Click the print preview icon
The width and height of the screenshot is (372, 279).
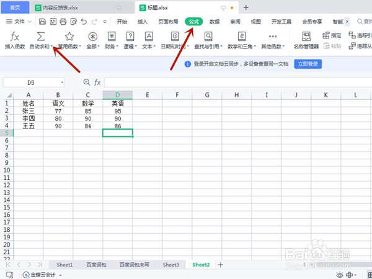74,22
